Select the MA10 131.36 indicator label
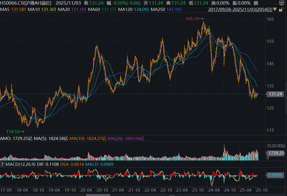 (x=42, y=9)
